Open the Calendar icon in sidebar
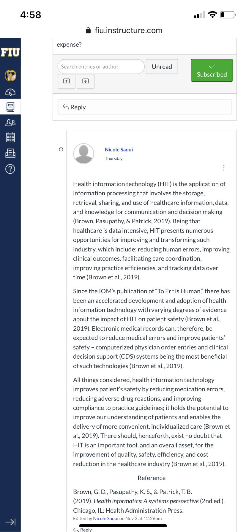Image resolution: width=246 pixels, height=532 pixels. click(10, 137)
